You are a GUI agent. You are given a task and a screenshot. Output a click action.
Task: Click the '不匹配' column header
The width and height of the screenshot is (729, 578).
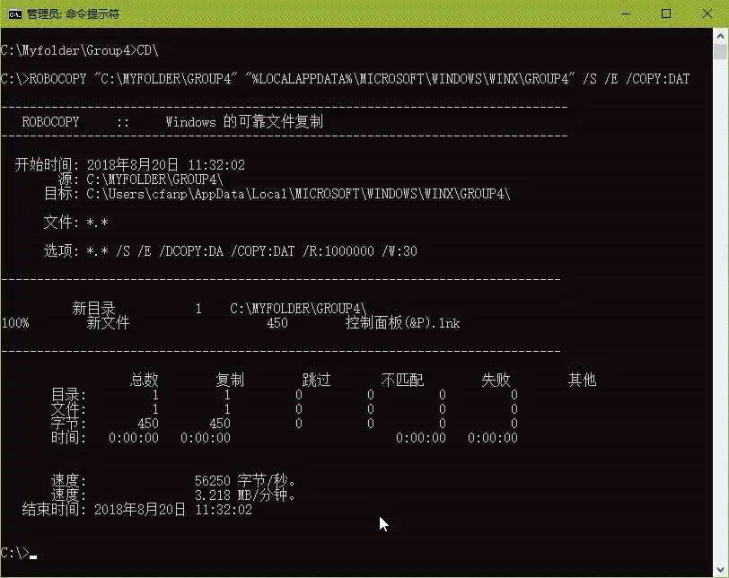pyautogui.click(x=402, y=380)
